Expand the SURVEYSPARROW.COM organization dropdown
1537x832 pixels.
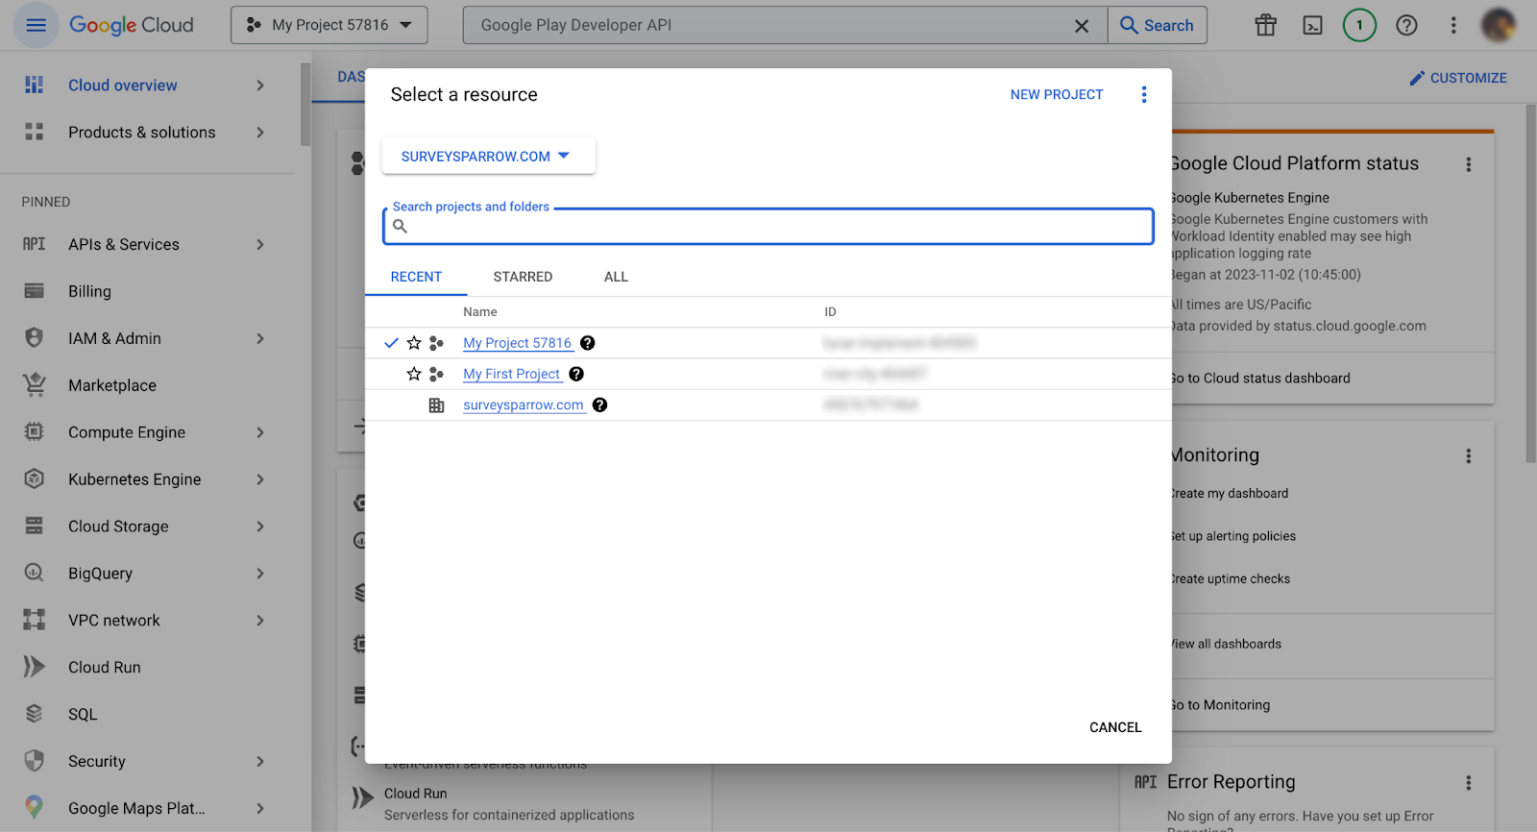tap(487, 157)
